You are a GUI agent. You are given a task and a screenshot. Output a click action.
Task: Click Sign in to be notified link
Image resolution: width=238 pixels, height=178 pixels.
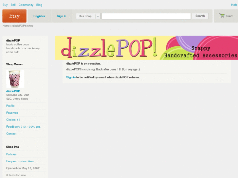[x=71, y=77]
